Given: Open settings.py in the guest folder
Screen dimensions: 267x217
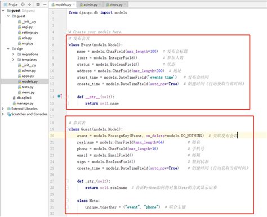Looking at the screenshot, I should pyautogui.click(x=28, y=33).
